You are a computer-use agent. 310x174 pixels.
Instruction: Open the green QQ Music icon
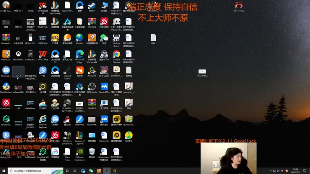tap(129, 136)
